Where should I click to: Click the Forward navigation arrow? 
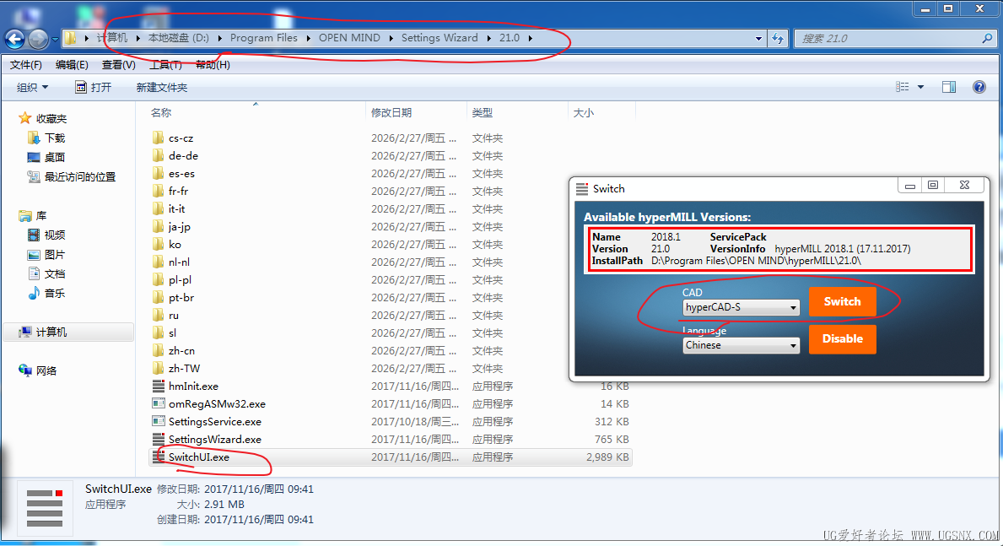(38, 39)
